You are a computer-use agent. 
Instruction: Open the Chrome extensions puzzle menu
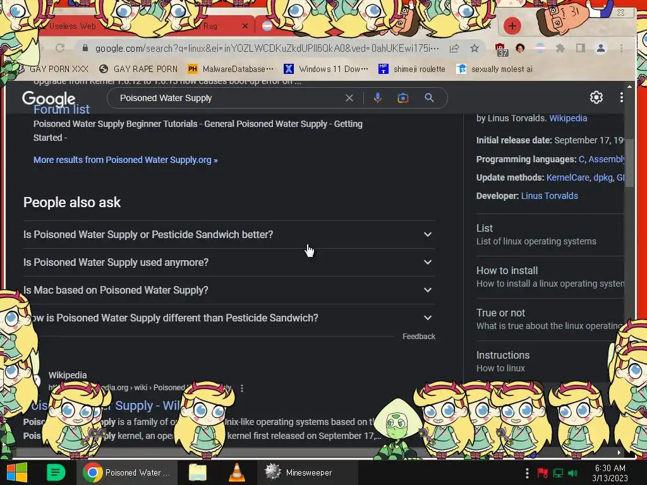click(x=560, y=48)
